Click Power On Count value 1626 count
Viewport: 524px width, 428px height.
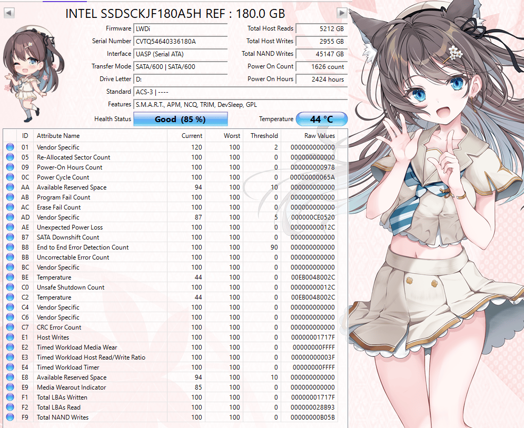click(321, 67)
